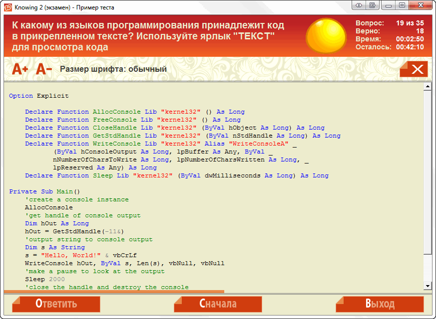Viewport: 436px width, 319px height.
Task: Click the 'CloseHandle' function declaration
Action: click(175, 128)
